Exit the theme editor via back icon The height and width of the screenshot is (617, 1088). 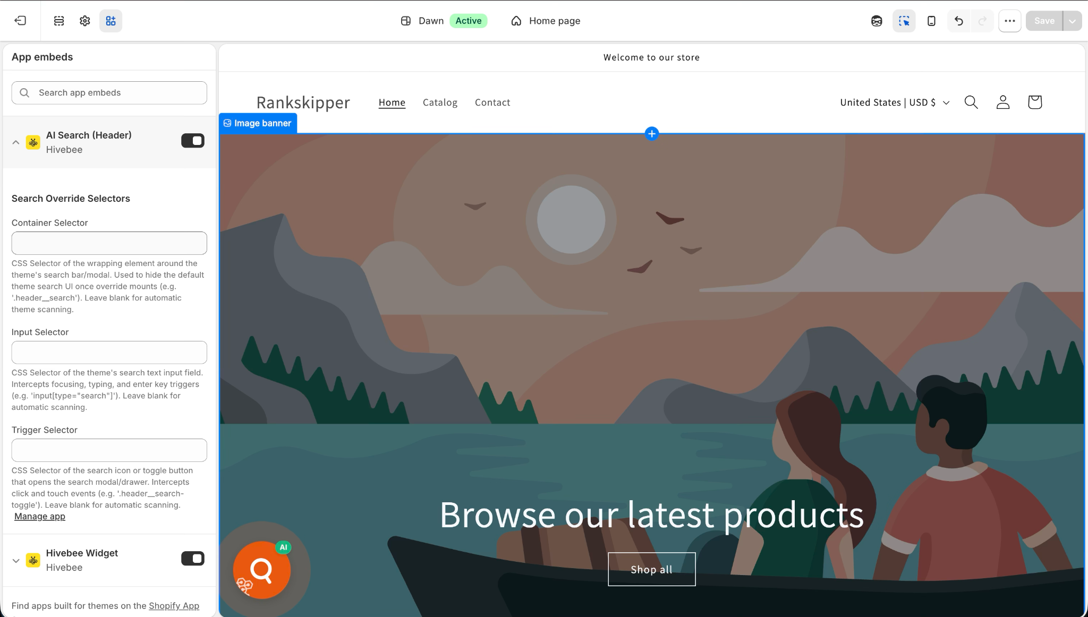pos(20,21)
